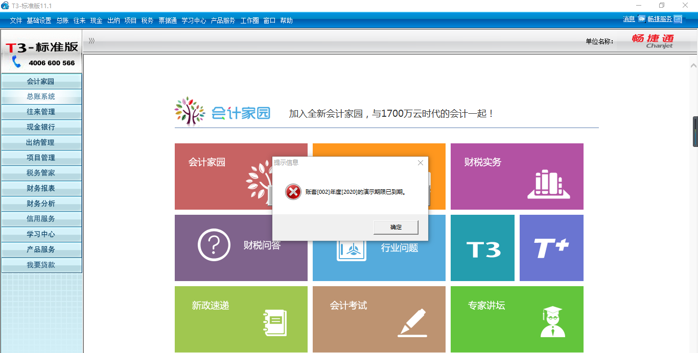Select 项目管理 in the sidebar
Screen dimensions: 698x353
pos(41,158)
